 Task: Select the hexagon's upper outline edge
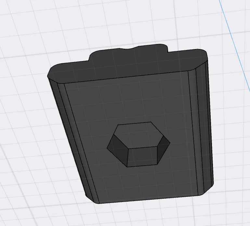[134, 123]
